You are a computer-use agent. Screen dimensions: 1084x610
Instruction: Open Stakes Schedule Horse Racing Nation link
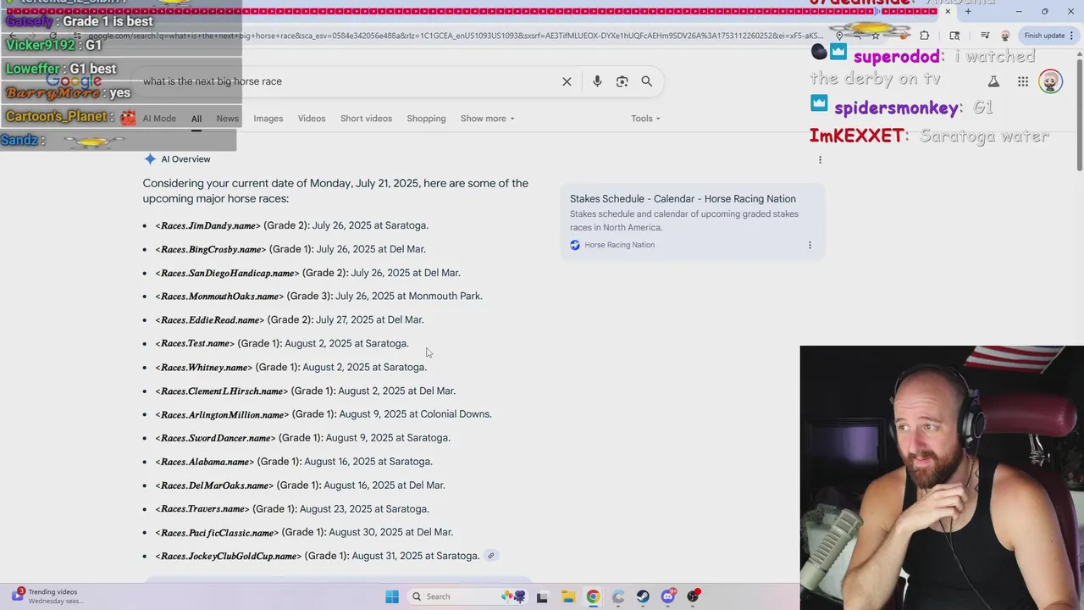point(683,199)
